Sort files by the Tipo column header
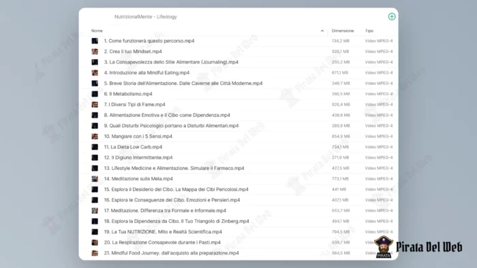 pyautogui.click(x=369, y=31)
